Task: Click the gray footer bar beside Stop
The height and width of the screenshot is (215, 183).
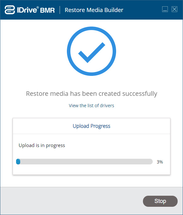Action: [x=71, y=201]
